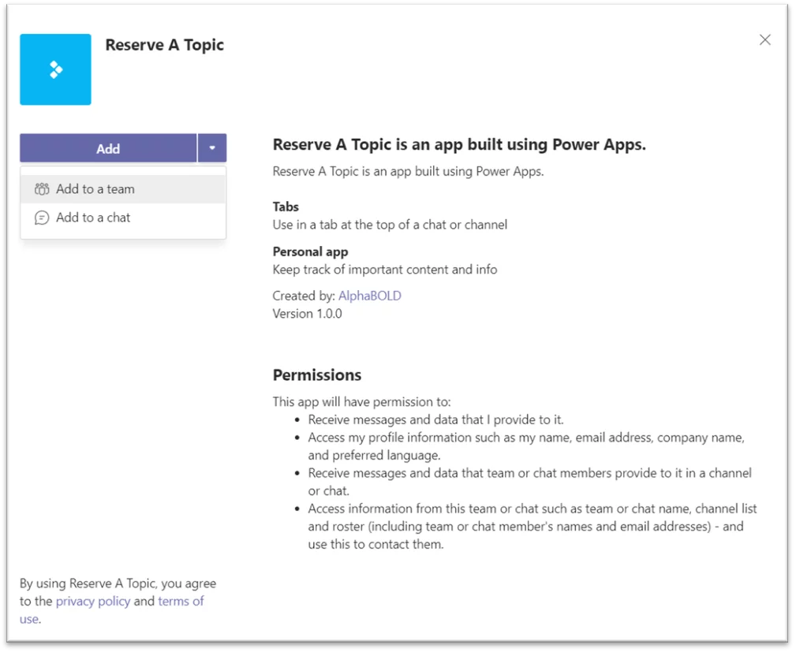The image size is (796, 652).
Task: Click the Tabs capability heading
Action: click(x=286, y=207)
